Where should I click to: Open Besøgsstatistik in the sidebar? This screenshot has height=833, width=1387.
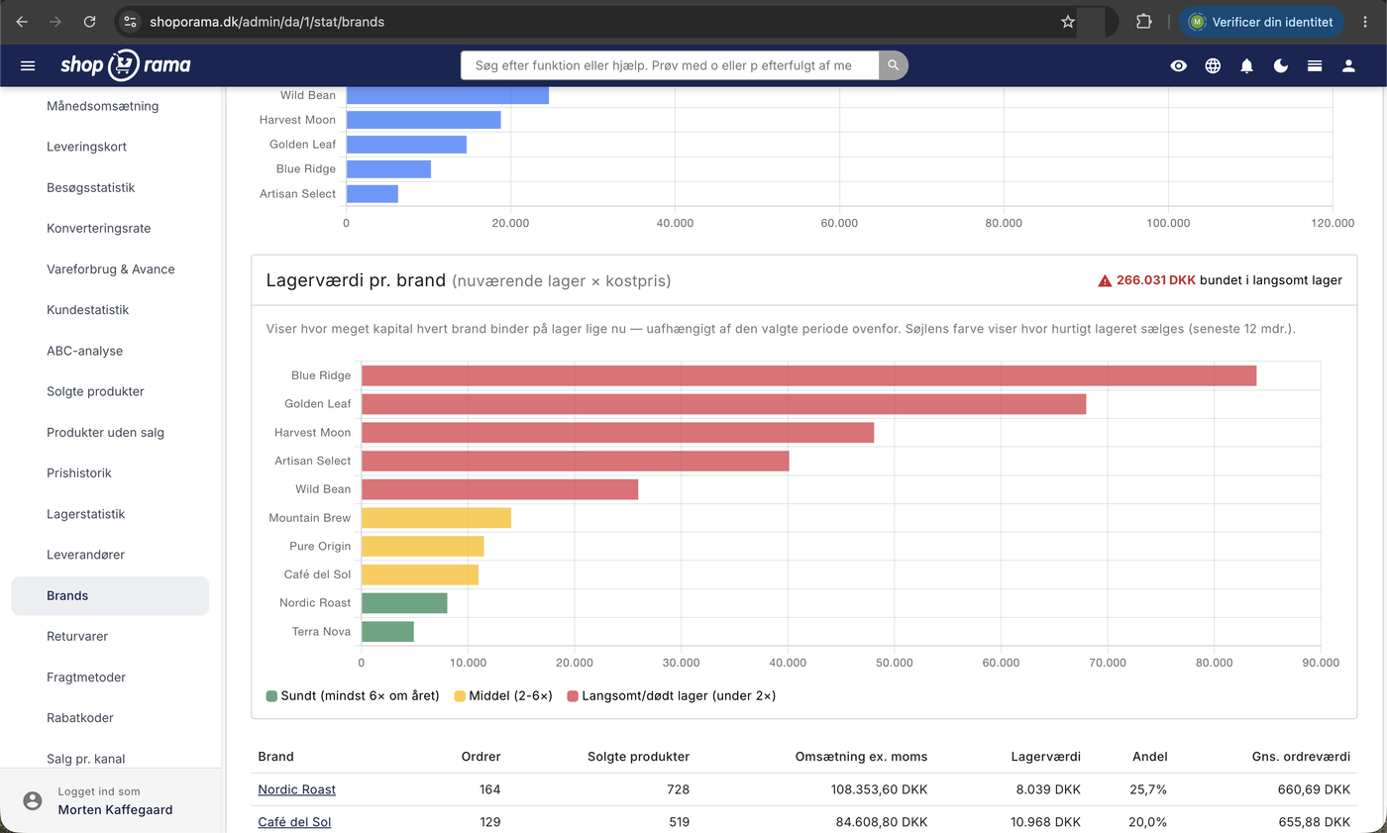point(91,187)
